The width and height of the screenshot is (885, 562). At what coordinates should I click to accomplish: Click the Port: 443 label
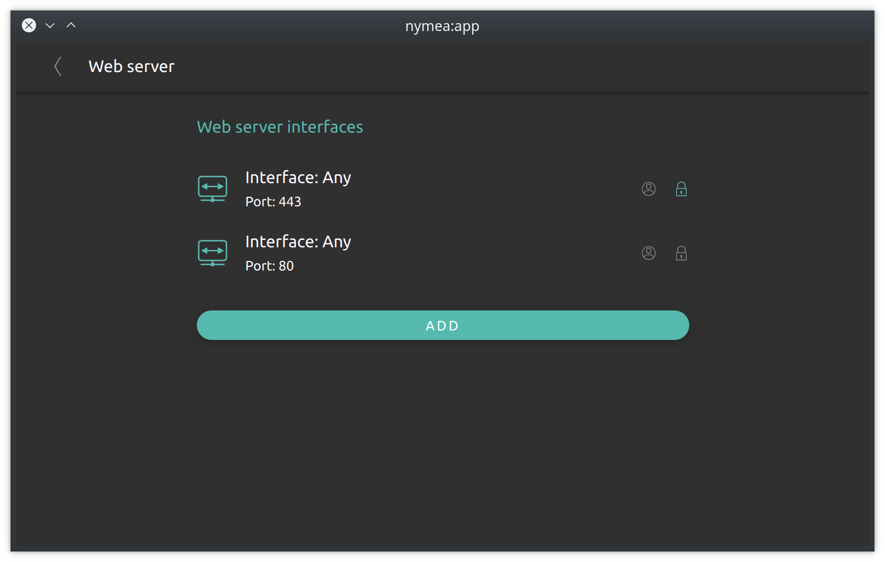coord(273,202)
